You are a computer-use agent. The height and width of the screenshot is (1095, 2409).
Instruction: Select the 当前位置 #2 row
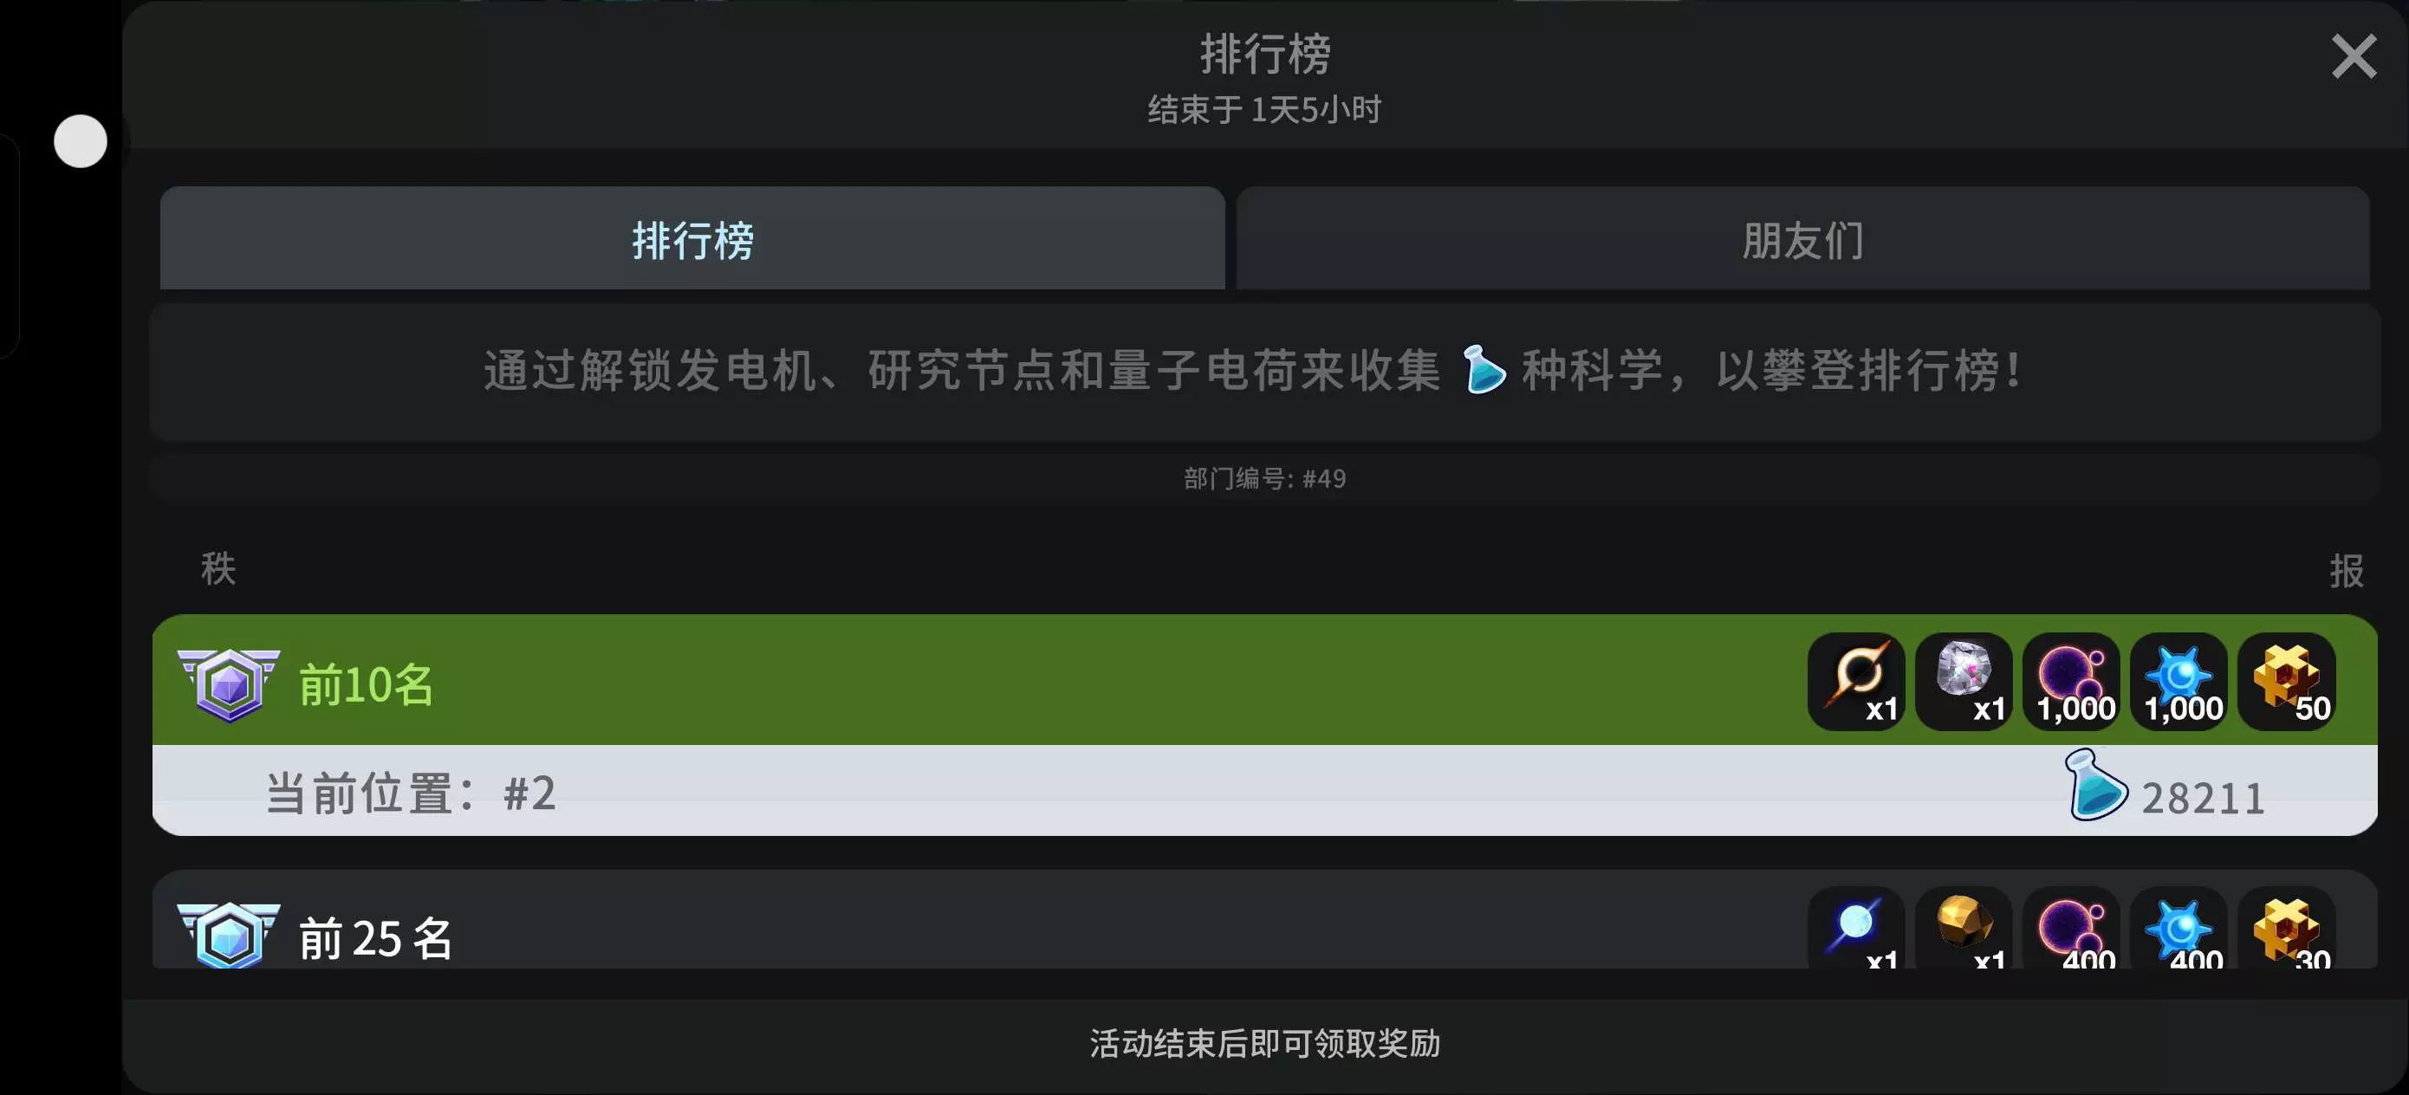click(1264, 791)
